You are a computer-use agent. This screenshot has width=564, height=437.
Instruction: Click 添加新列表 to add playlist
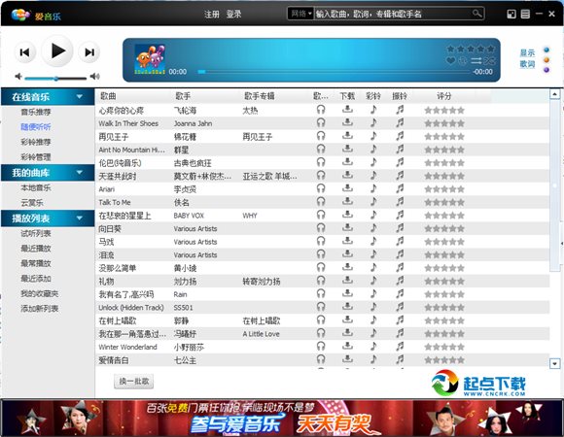(39, 309)
